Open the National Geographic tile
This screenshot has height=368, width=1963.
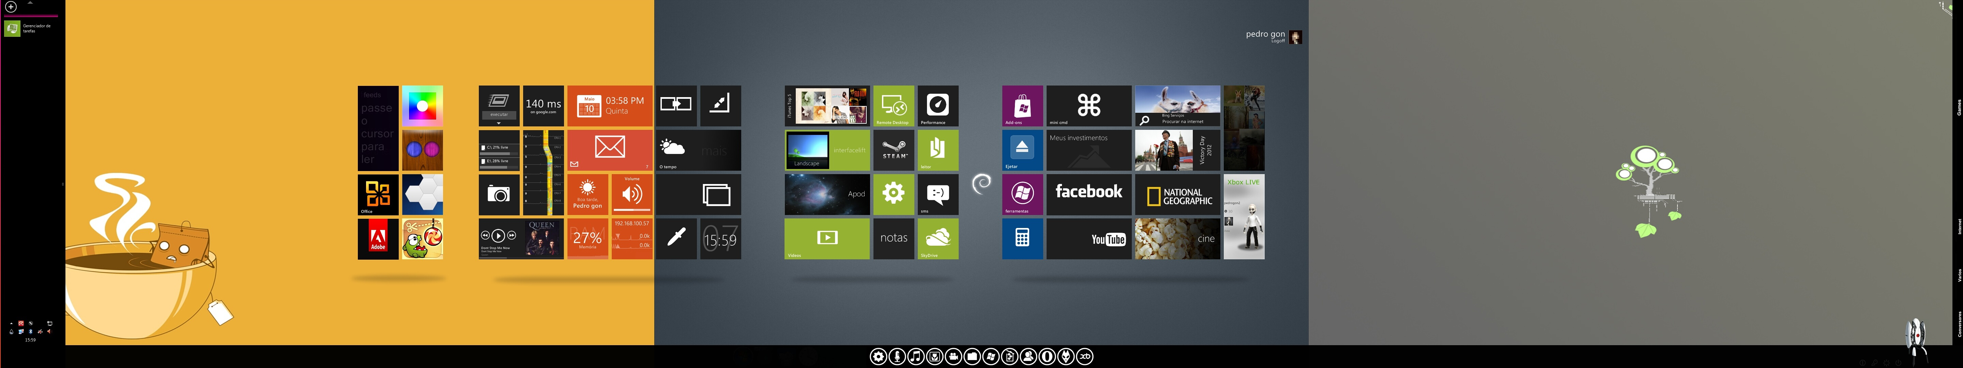1177,194
